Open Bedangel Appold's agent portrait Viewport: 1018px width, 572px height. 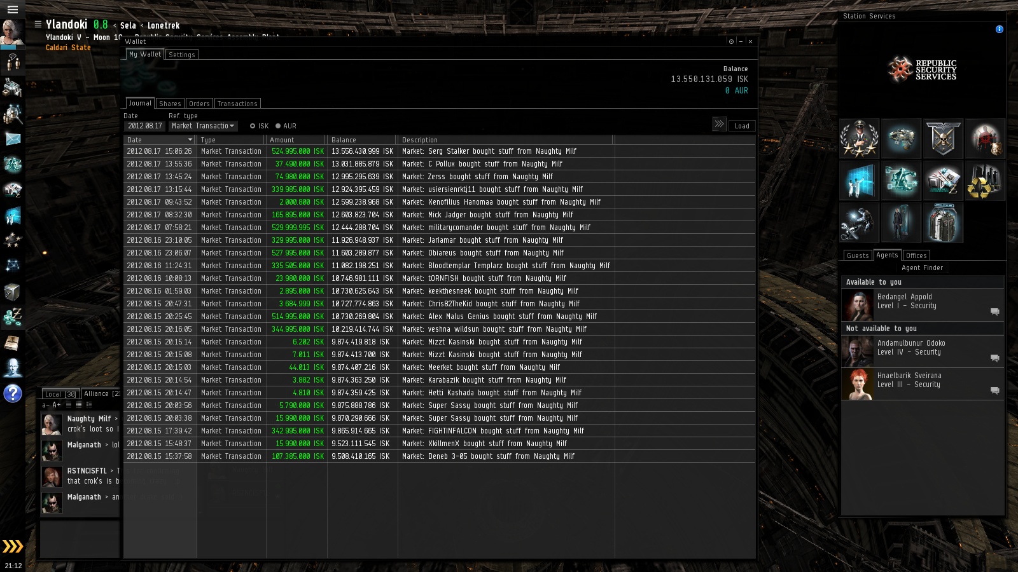(858, 306)
